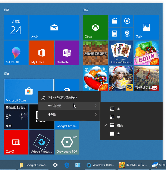Launch the Paint 3D tile
The image size is (166, 170).
[16, 53]
